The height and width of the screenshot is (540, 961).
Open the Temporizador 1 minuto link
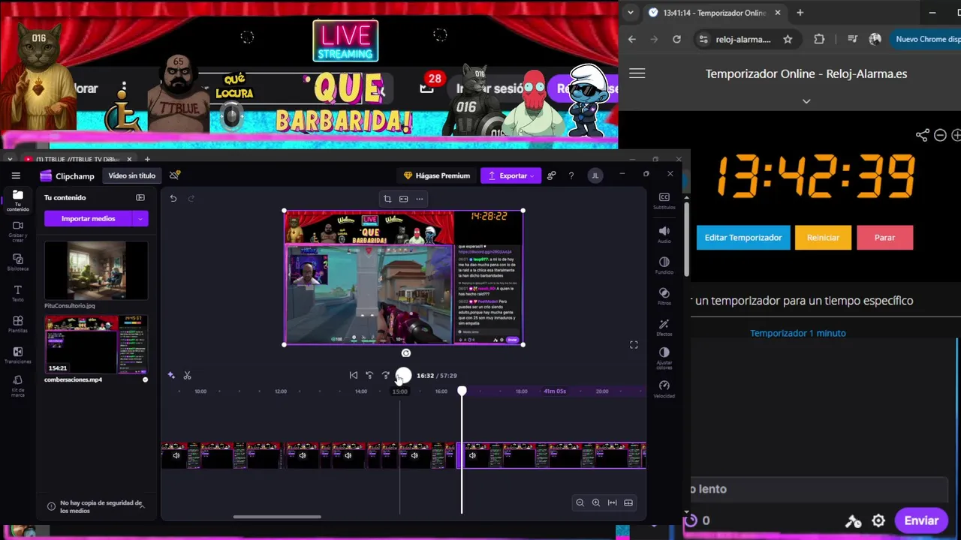tap(798, 333)
